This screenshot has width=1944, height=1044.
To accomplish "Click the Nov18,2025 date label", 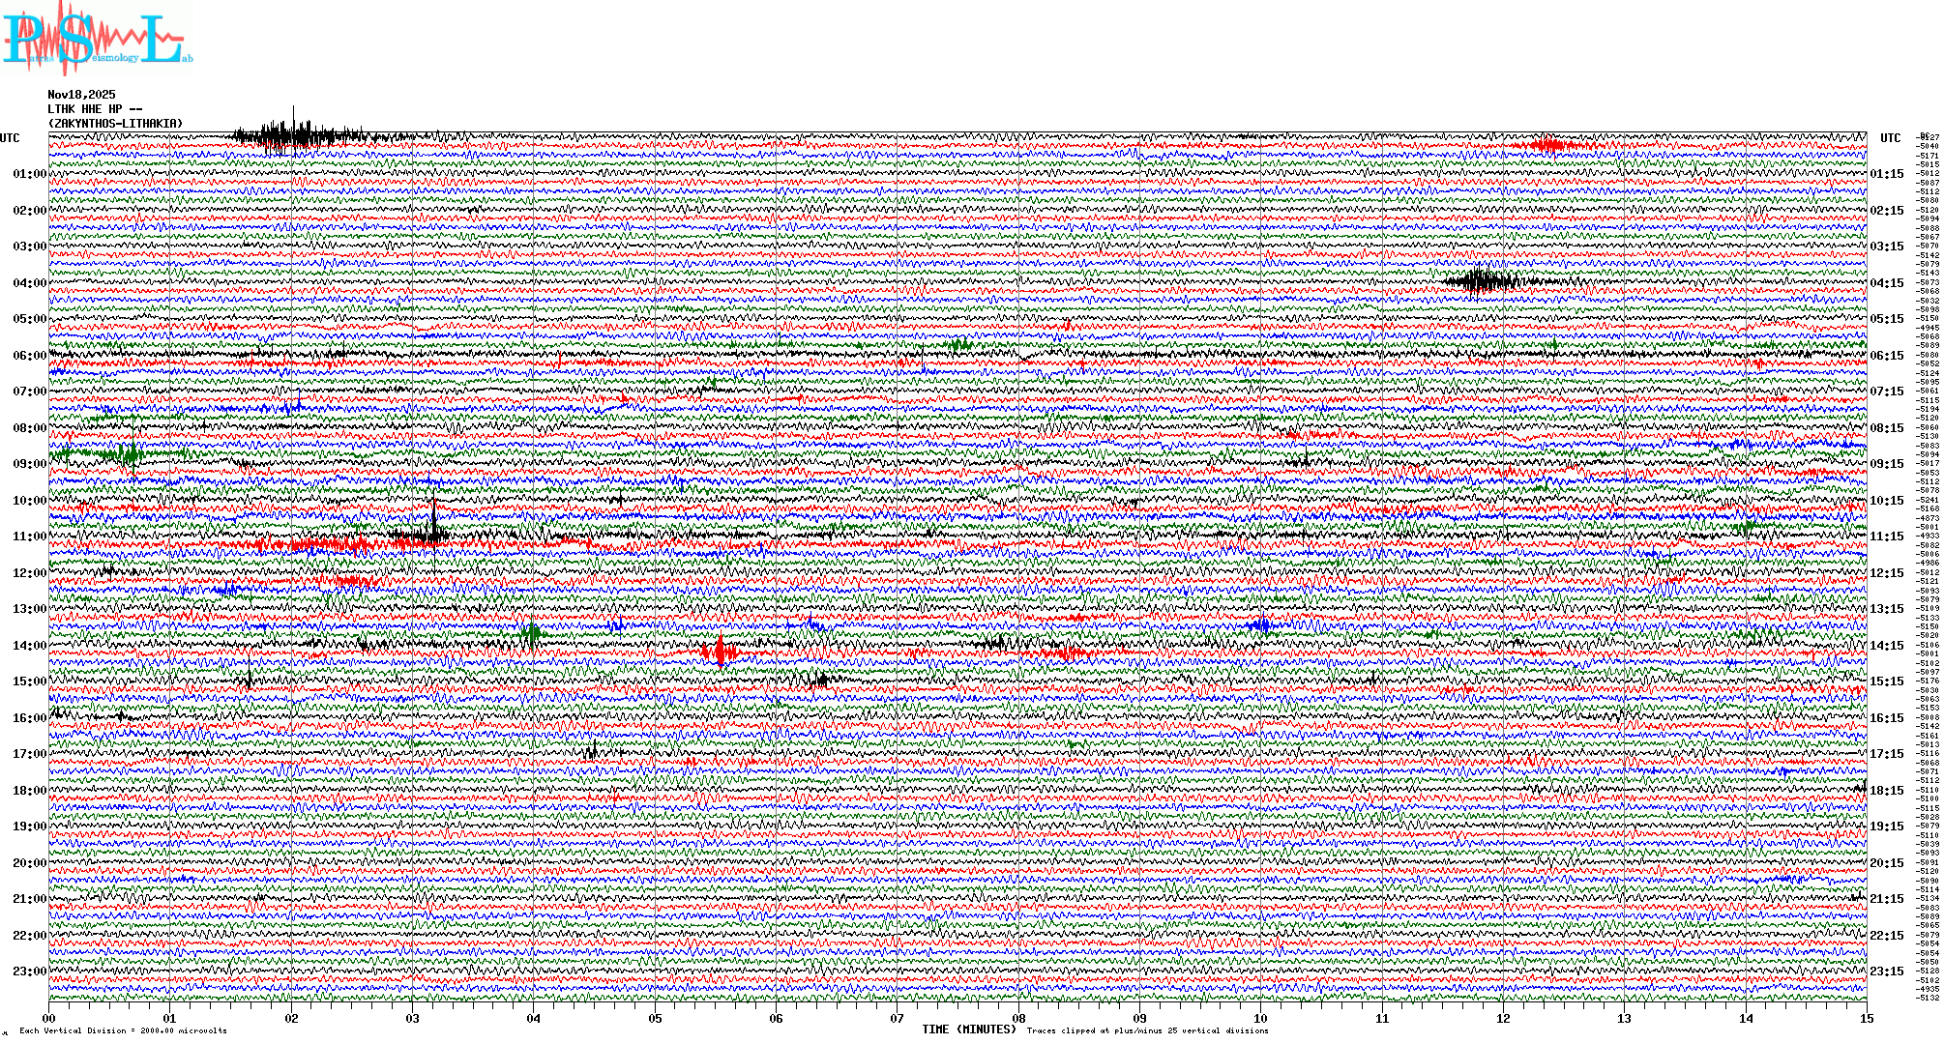I will click(x=81, y=95).
